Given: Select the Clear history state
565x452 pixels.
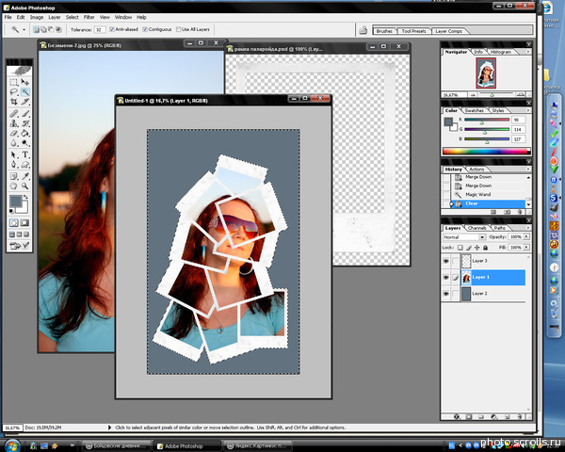Looking at the screenshot, I should pyautogui.click(x=485, y=203).
